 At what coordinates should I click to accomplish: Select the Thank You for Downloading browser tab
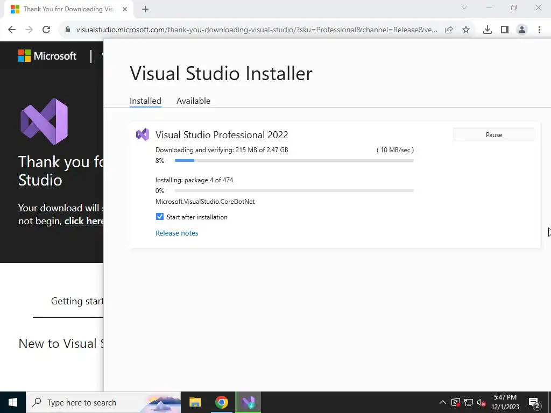pos(69,9)
